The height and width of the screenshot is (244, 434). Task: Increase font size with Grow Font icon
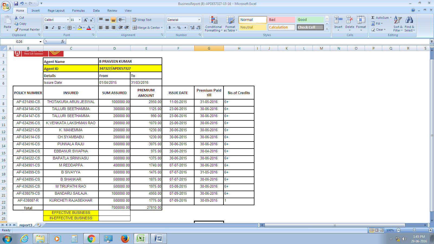pos(86,20)
